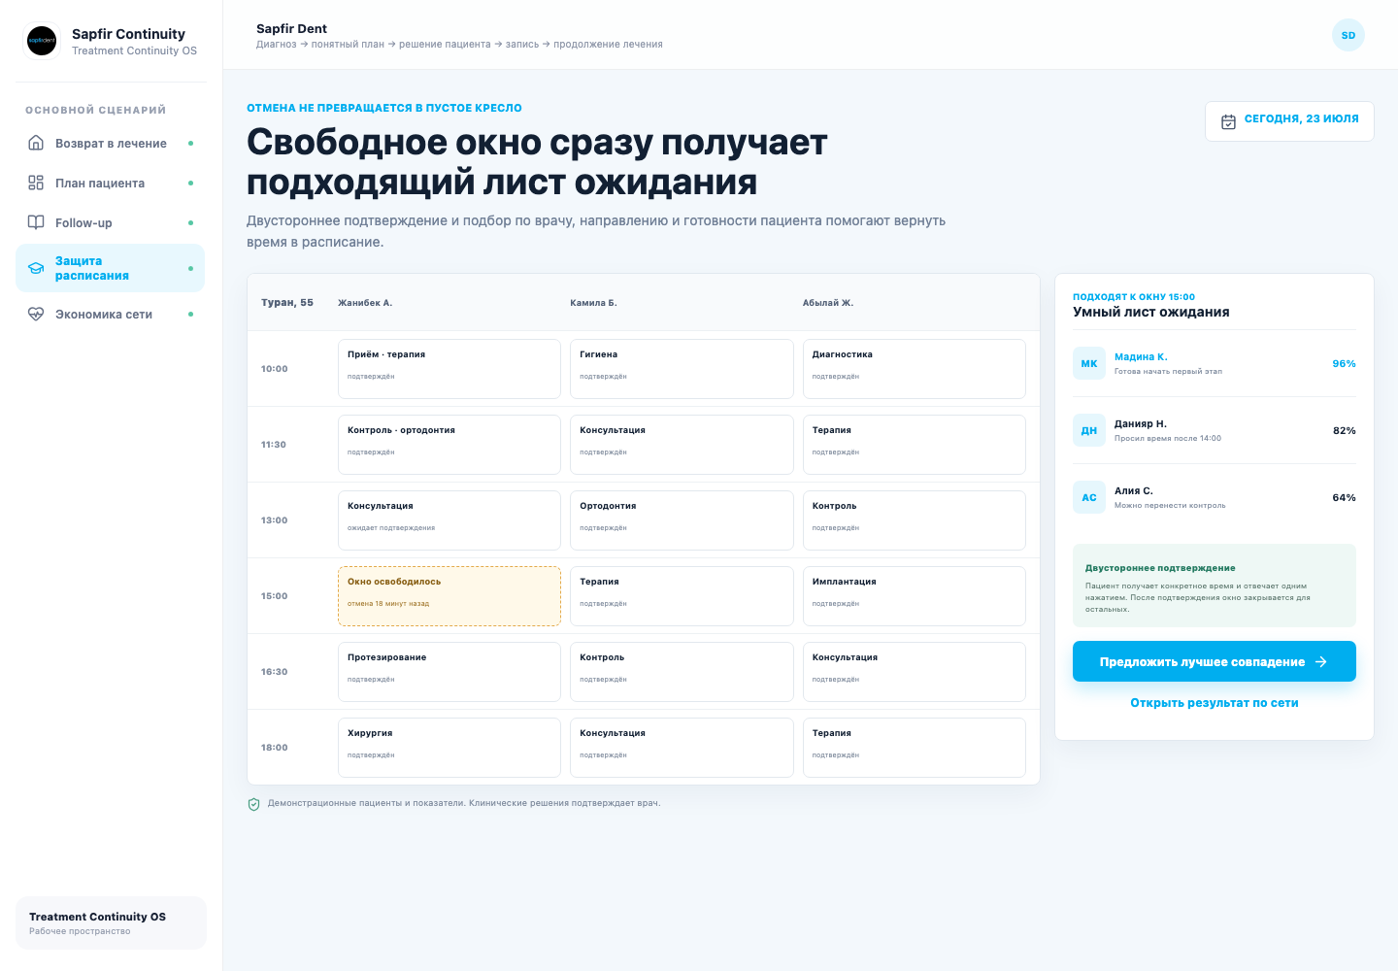Click the Сегодня, 23 июля date button
The width and height of the screenshot is (1398, 971).
1289,121
